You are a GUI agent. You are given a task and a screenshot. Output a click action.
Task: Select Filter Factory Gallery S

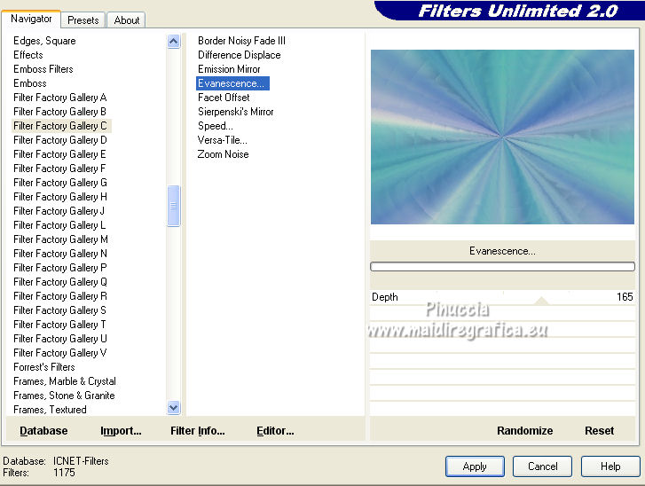[60, 310]
